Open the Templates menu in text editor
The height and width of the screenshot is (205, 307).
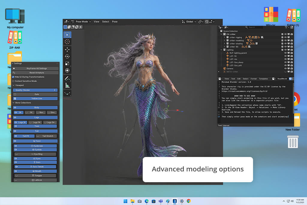[x=263, y=79]
